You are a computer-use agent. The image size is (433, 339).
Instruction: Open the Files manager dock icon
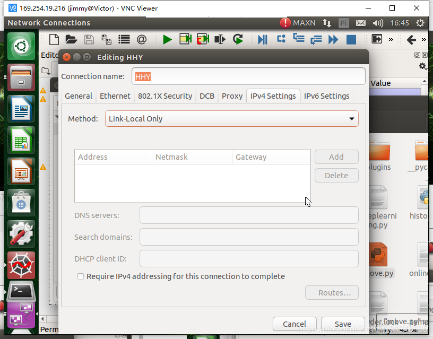21,77
